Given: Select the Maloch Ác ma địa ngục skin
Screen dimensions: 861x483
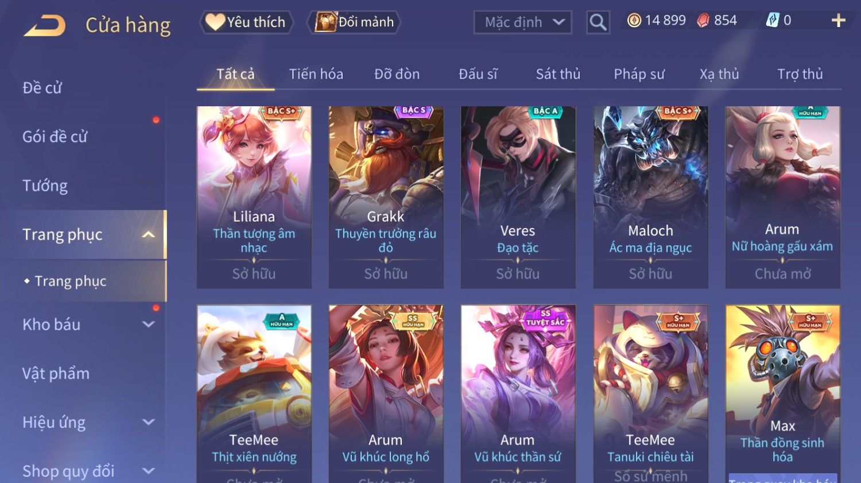Looking at the screenshot, I should click(x=650, y=197).
